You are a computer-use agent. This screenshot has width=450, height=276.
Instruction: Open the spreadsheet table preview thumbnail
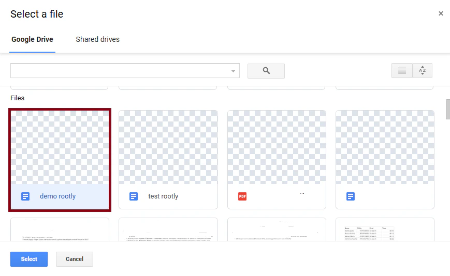[x=385, y=229]
